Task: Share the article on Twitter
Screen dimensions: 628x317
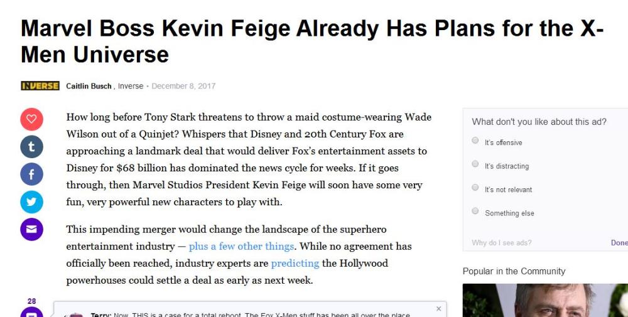Action: [x=31, y=202]
